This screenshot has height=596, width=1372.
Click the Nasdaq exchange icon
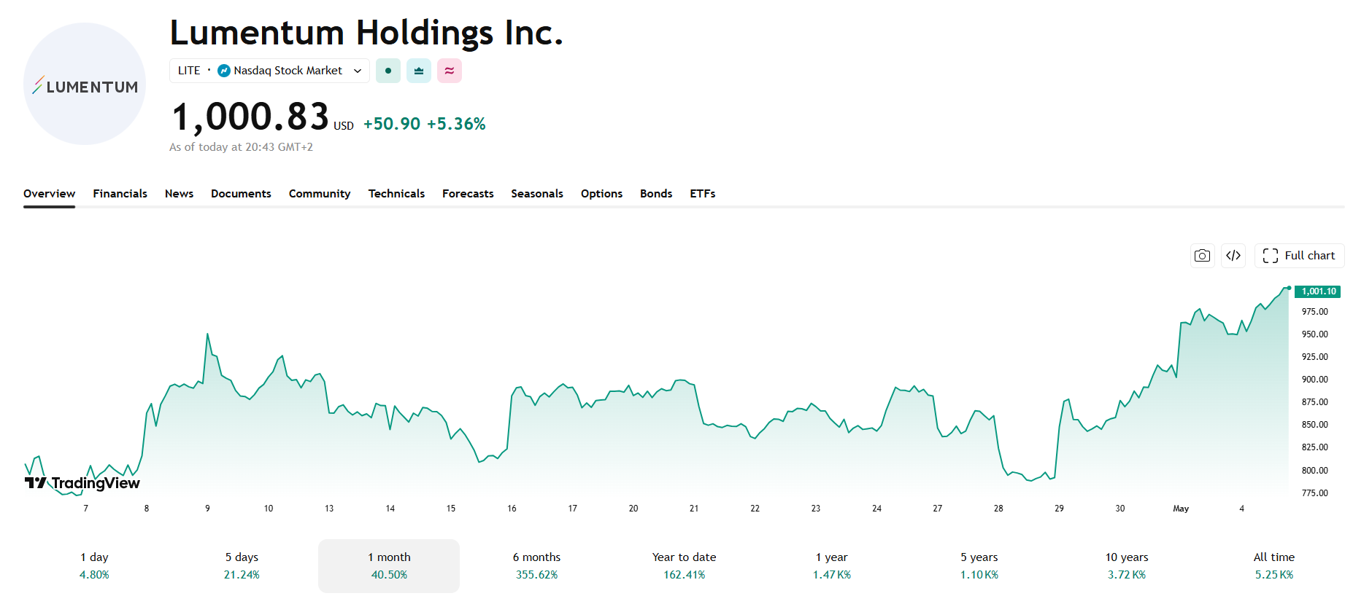pyautogui.click(x=224, y=71)
